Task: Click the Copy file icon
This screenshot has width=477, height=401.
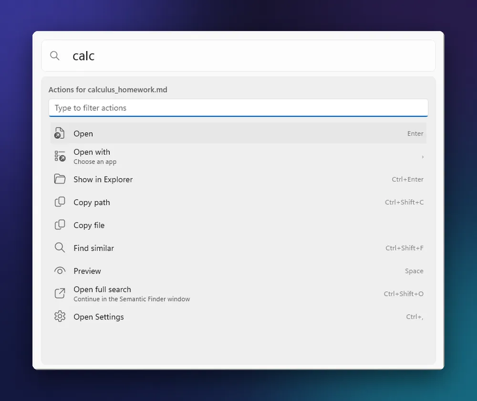Action: coord(60,225)
